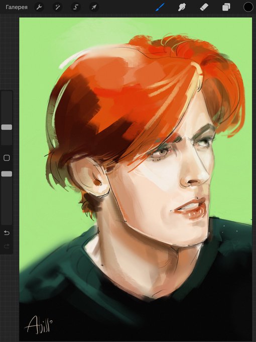Open the black active color picker
This screenshot has width=256, height=342.
coord(248,7)
